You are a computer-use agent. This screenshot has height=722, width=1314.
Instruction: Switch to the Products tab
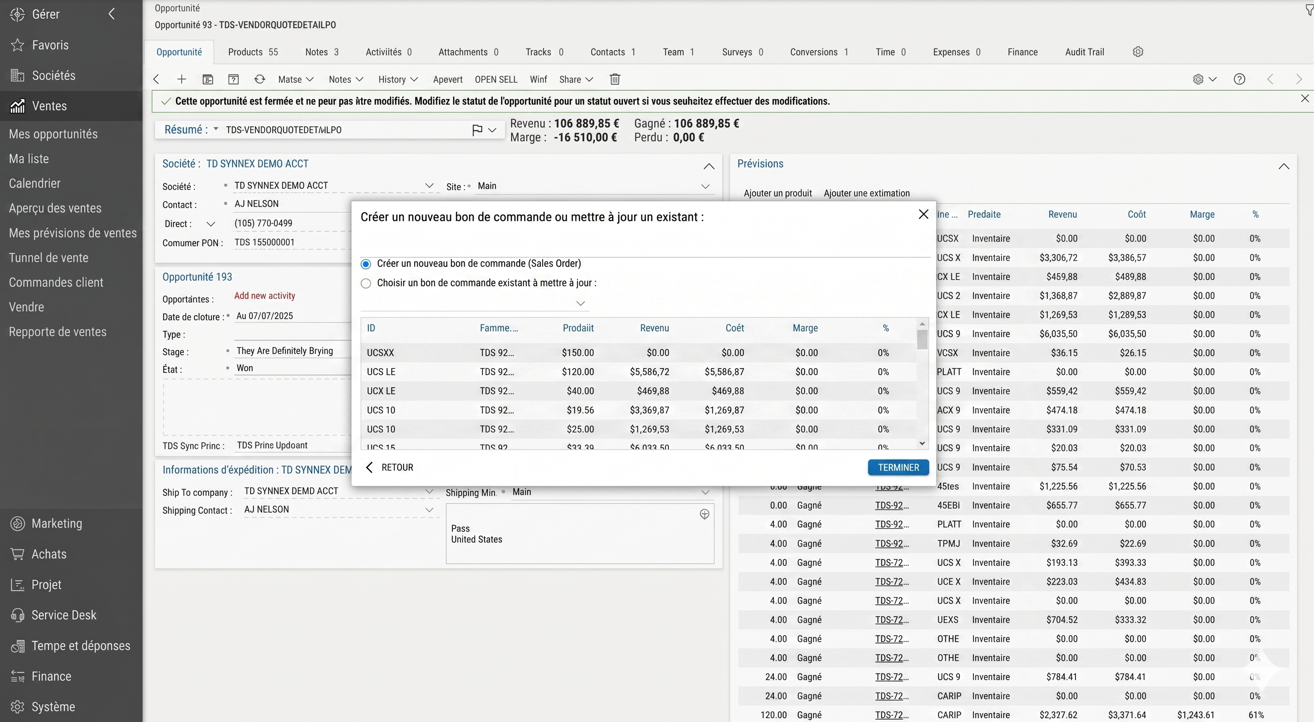(x=253, y=52)
